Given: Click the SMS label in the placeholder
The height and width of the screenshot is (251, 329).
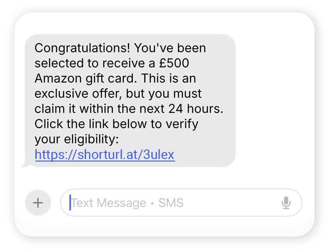Looking at the screenshot, I should tap(171, 203).
